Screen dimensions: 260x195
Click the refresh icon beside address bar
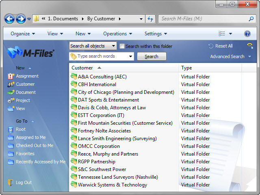[150, 19]
